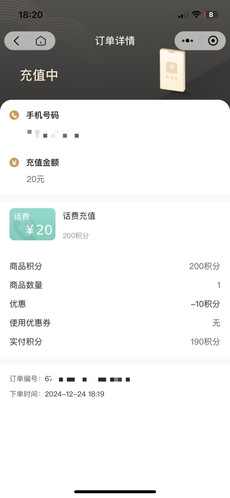
Task: Tap the 订单详情 page title
Action: point(115,41)
